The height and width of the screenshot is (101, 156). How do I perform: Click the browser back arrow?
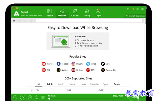pyautogui.click(x=20, y=21)
